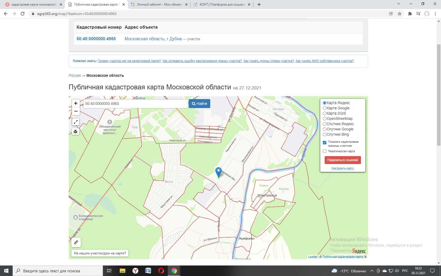Enable Тематическая карта checkbox
Image resolution: width=441 pixels, height=276 pixels.
[x=324, y=151]
